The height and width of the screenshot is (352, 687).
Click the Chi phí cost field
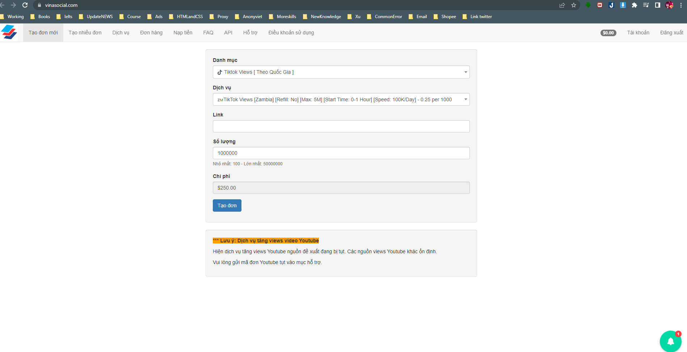click(341, 188)
